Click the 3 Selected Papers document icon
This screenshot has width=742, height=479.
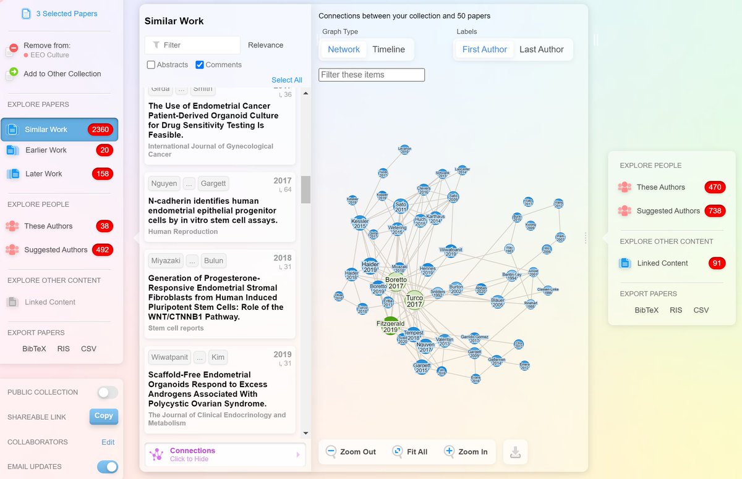click(26, 14)
